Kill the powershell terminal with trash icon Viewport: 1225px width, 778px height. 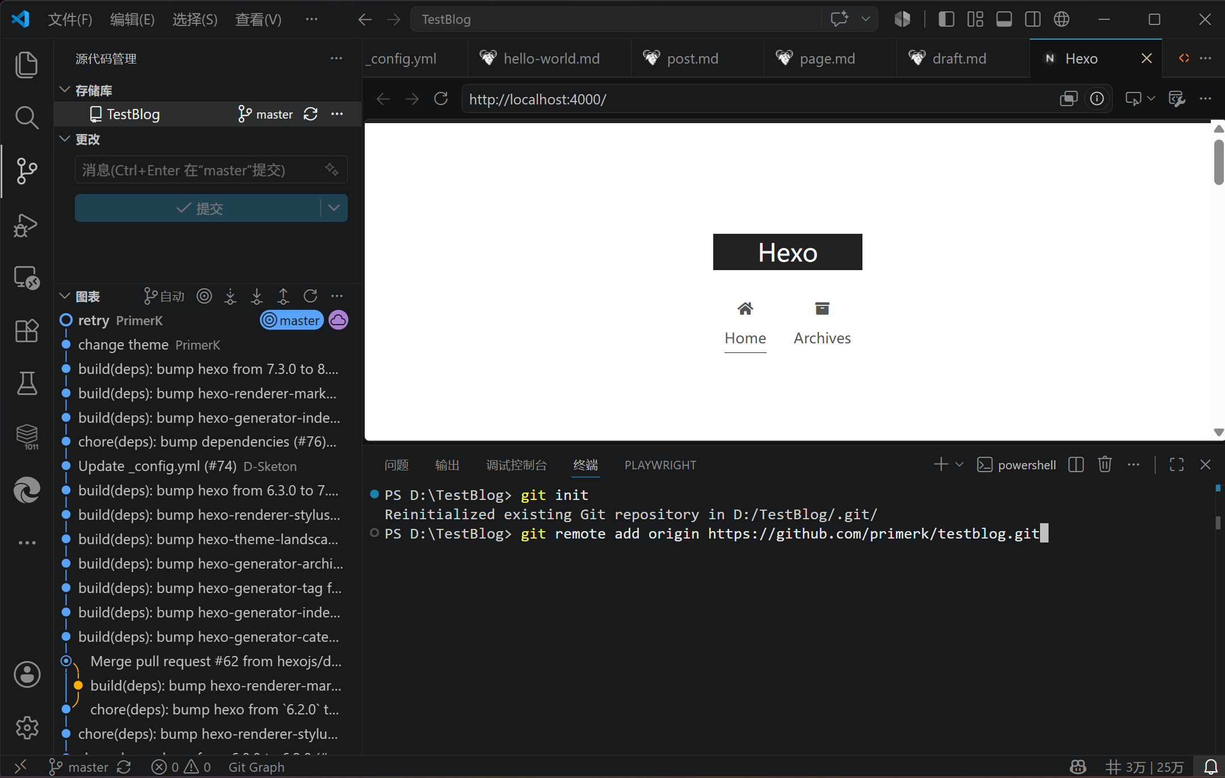pyautogui.click(x=1104, y=465)
